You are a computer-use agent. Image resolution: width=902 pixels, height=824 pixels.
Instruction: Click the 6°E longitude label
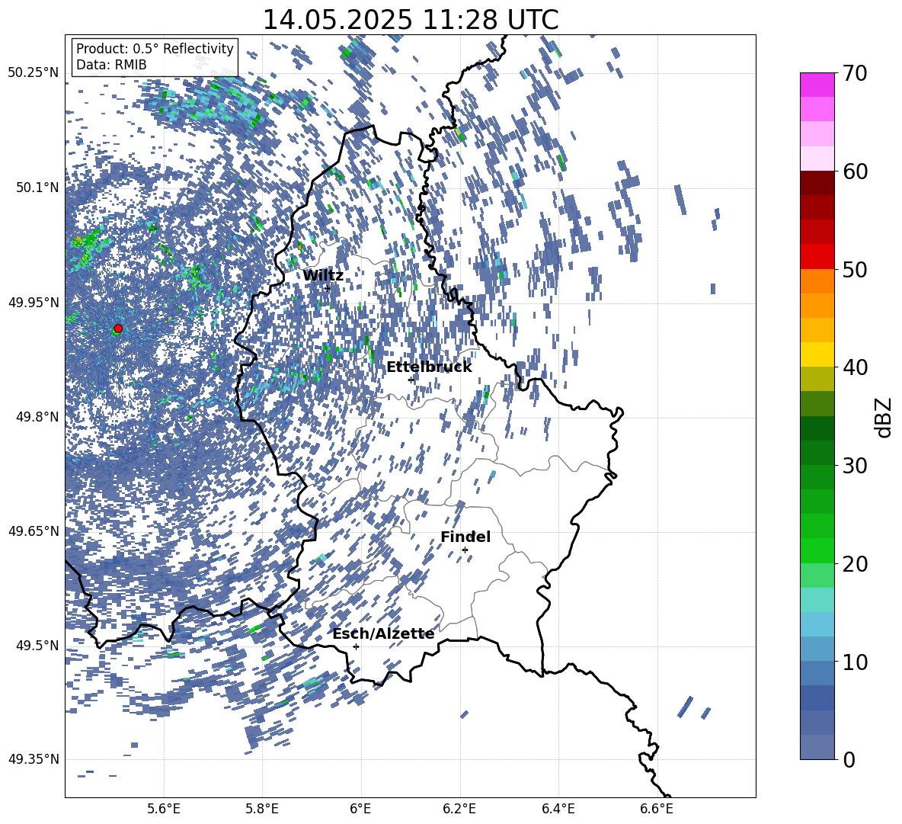360,809
